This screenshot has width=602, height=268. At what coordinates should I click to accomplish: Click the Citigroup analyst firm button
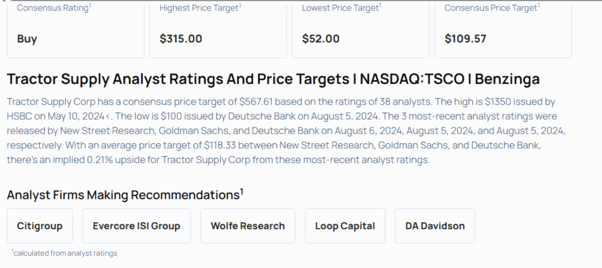[x=40, y=226]
